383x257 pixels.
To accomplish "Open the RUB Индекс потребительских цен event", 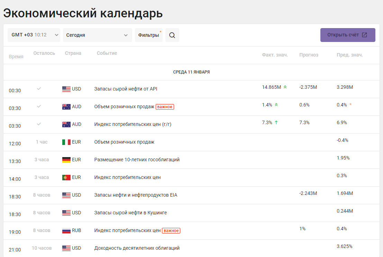I will (x=128, y=230).
